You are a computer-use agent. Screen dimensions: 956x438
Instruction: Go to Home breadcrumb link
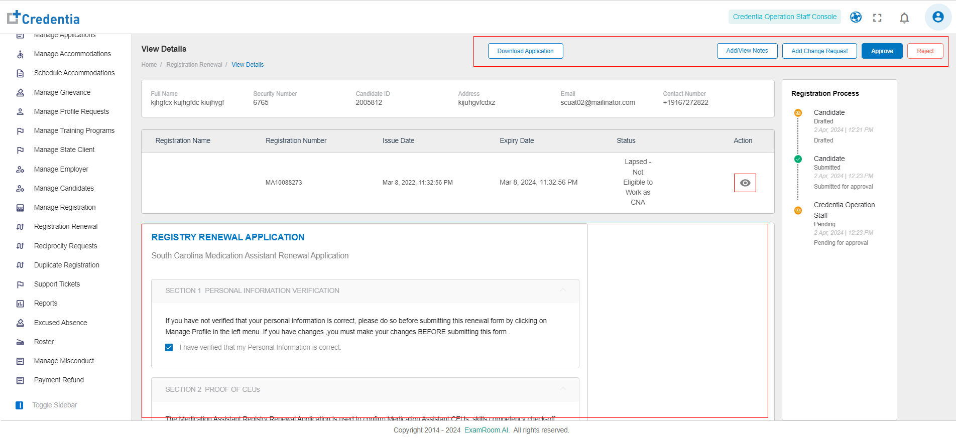(x=149, y=65)
